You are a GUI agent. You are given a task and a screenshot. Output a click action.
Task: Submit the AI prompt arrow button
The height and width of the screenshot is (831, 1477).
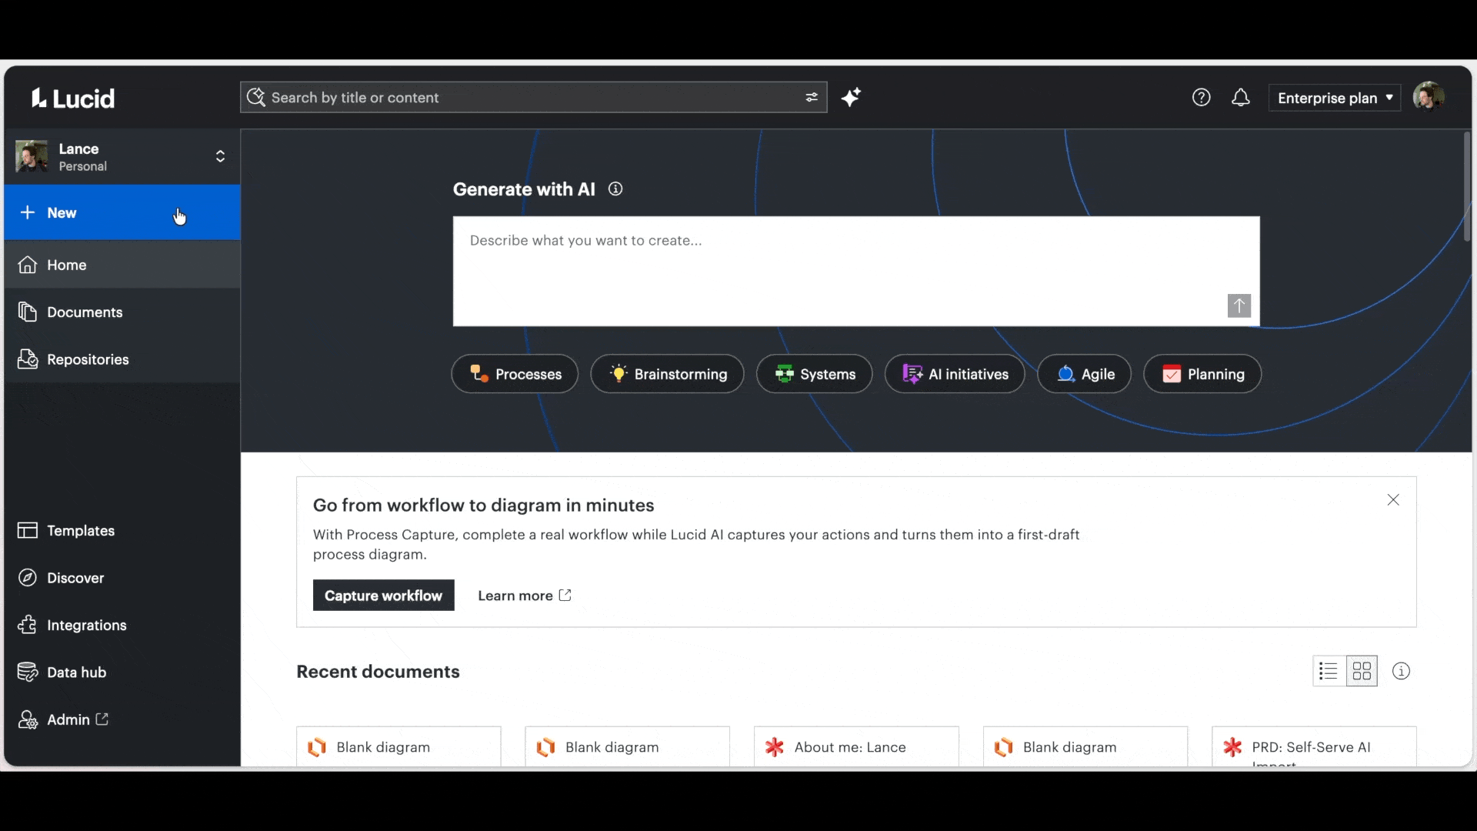click(x=1239, y=305)
